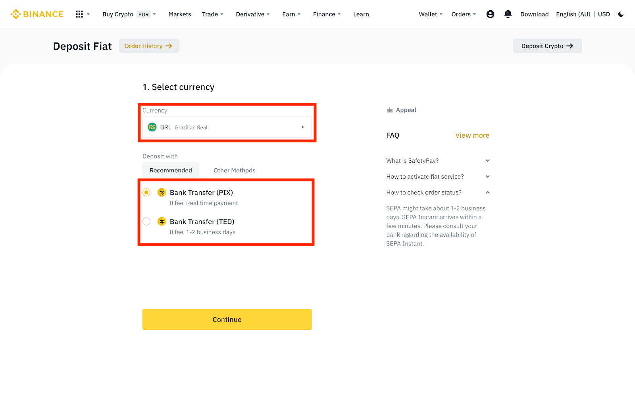Open the View more FAQ link

click(x=472, y=135)
